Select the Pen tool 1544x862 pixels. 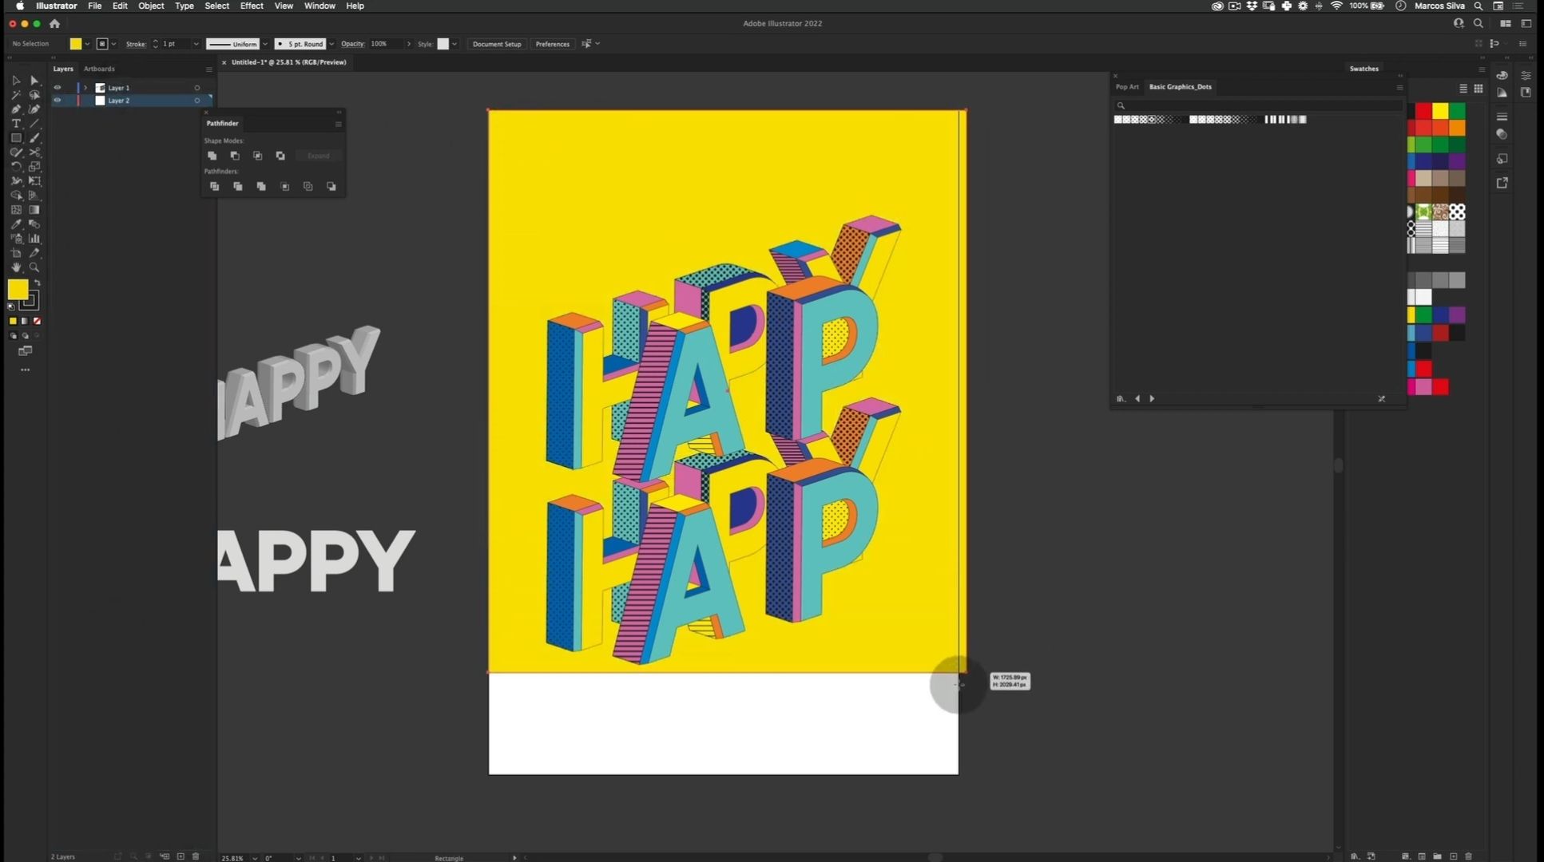coord(15,109)
